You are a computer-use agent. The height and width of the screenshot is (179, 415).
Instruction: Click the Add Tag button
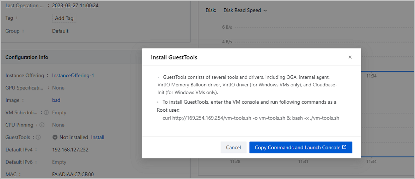click(64, 18)
